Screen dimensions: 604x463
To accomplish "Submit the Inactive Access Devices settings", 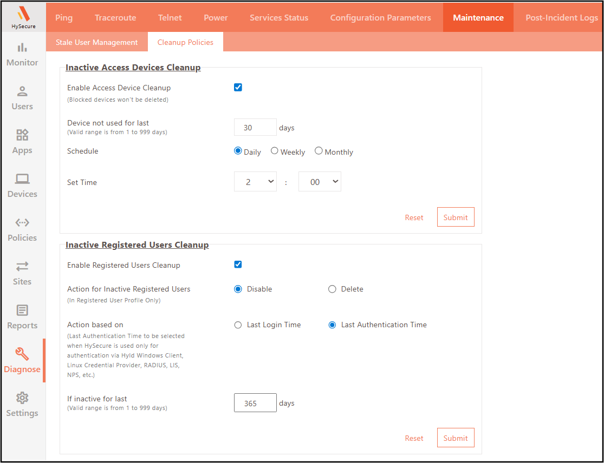I will [455, 217].
